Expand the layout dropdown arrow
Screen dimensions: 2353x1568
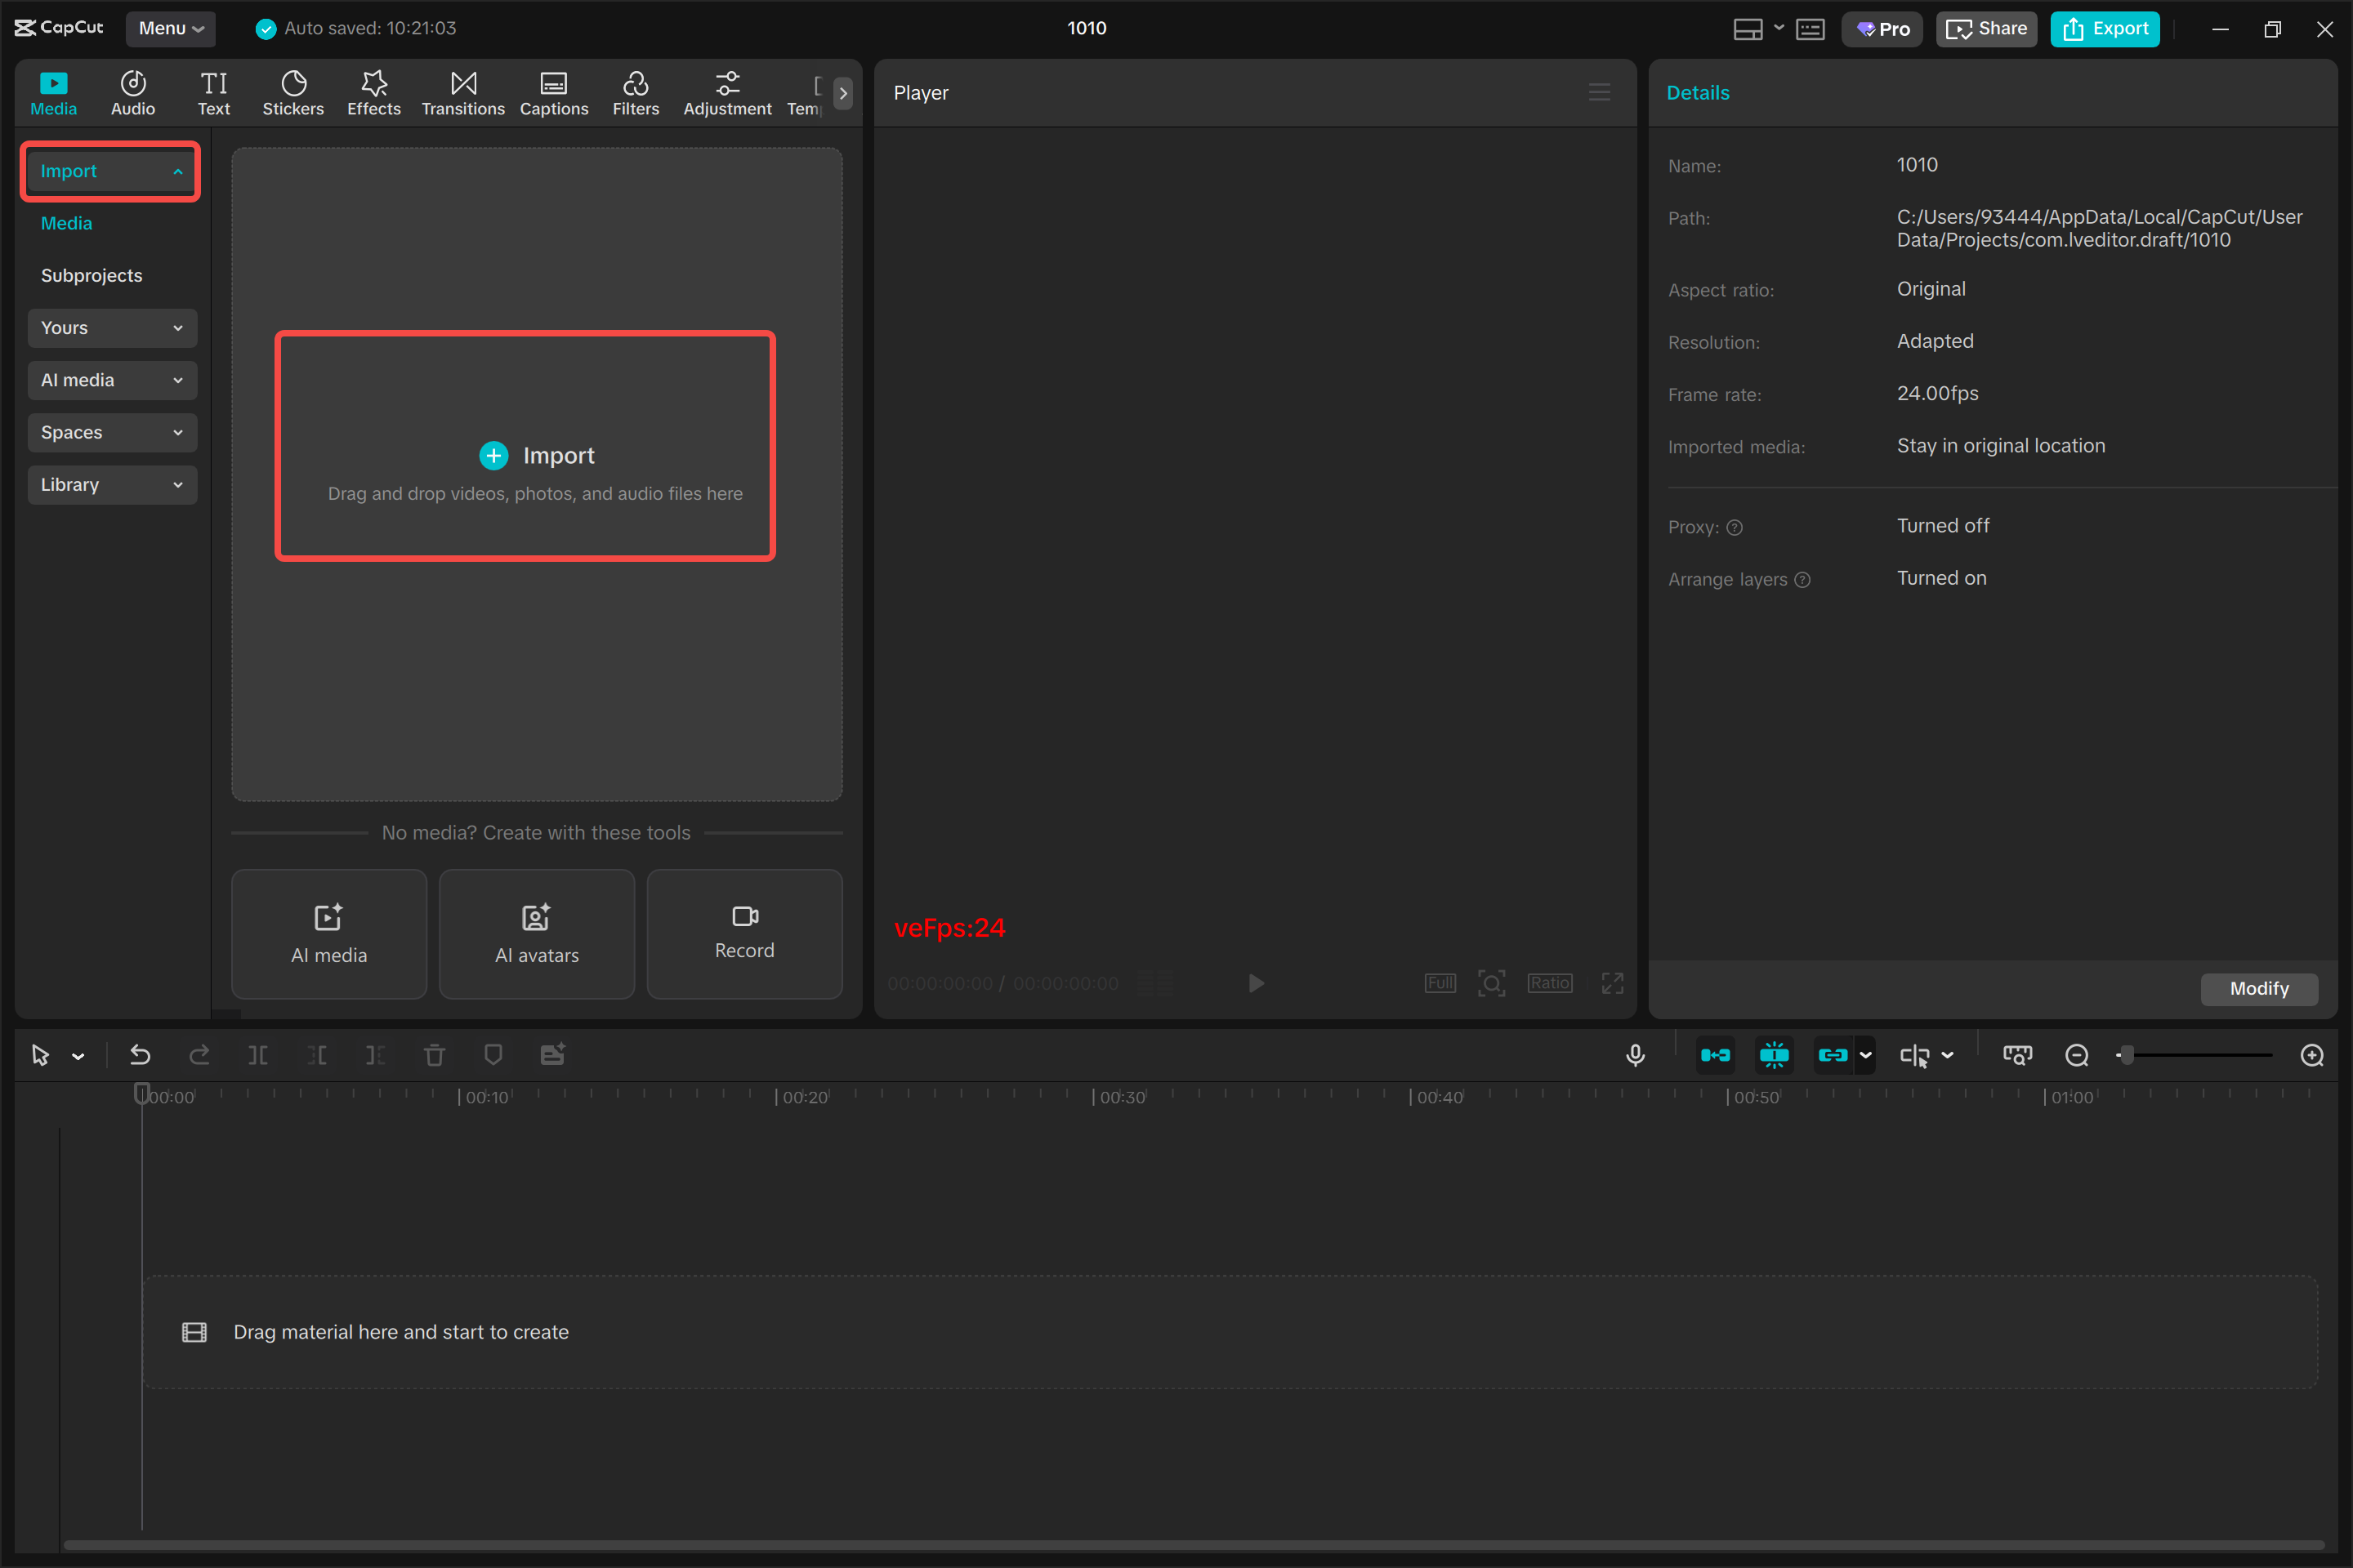1779,27
